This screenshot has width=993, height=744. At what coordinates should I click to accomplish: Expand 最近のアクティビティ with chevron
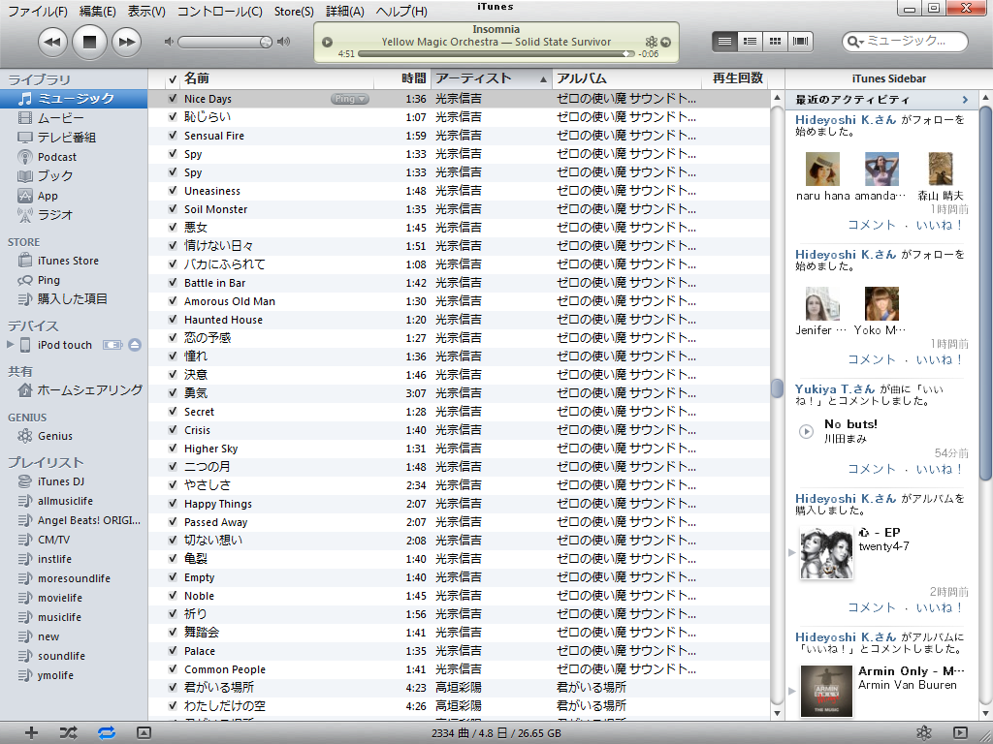[x=965, y=100]
